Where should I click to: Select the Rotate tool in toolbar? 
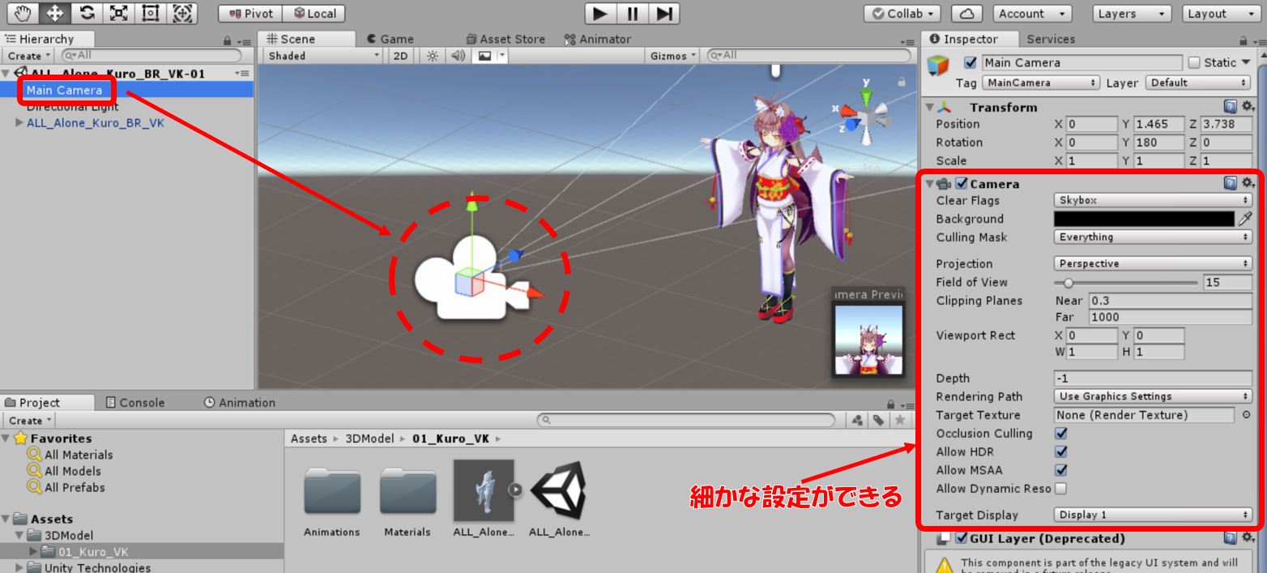point(87,13)
